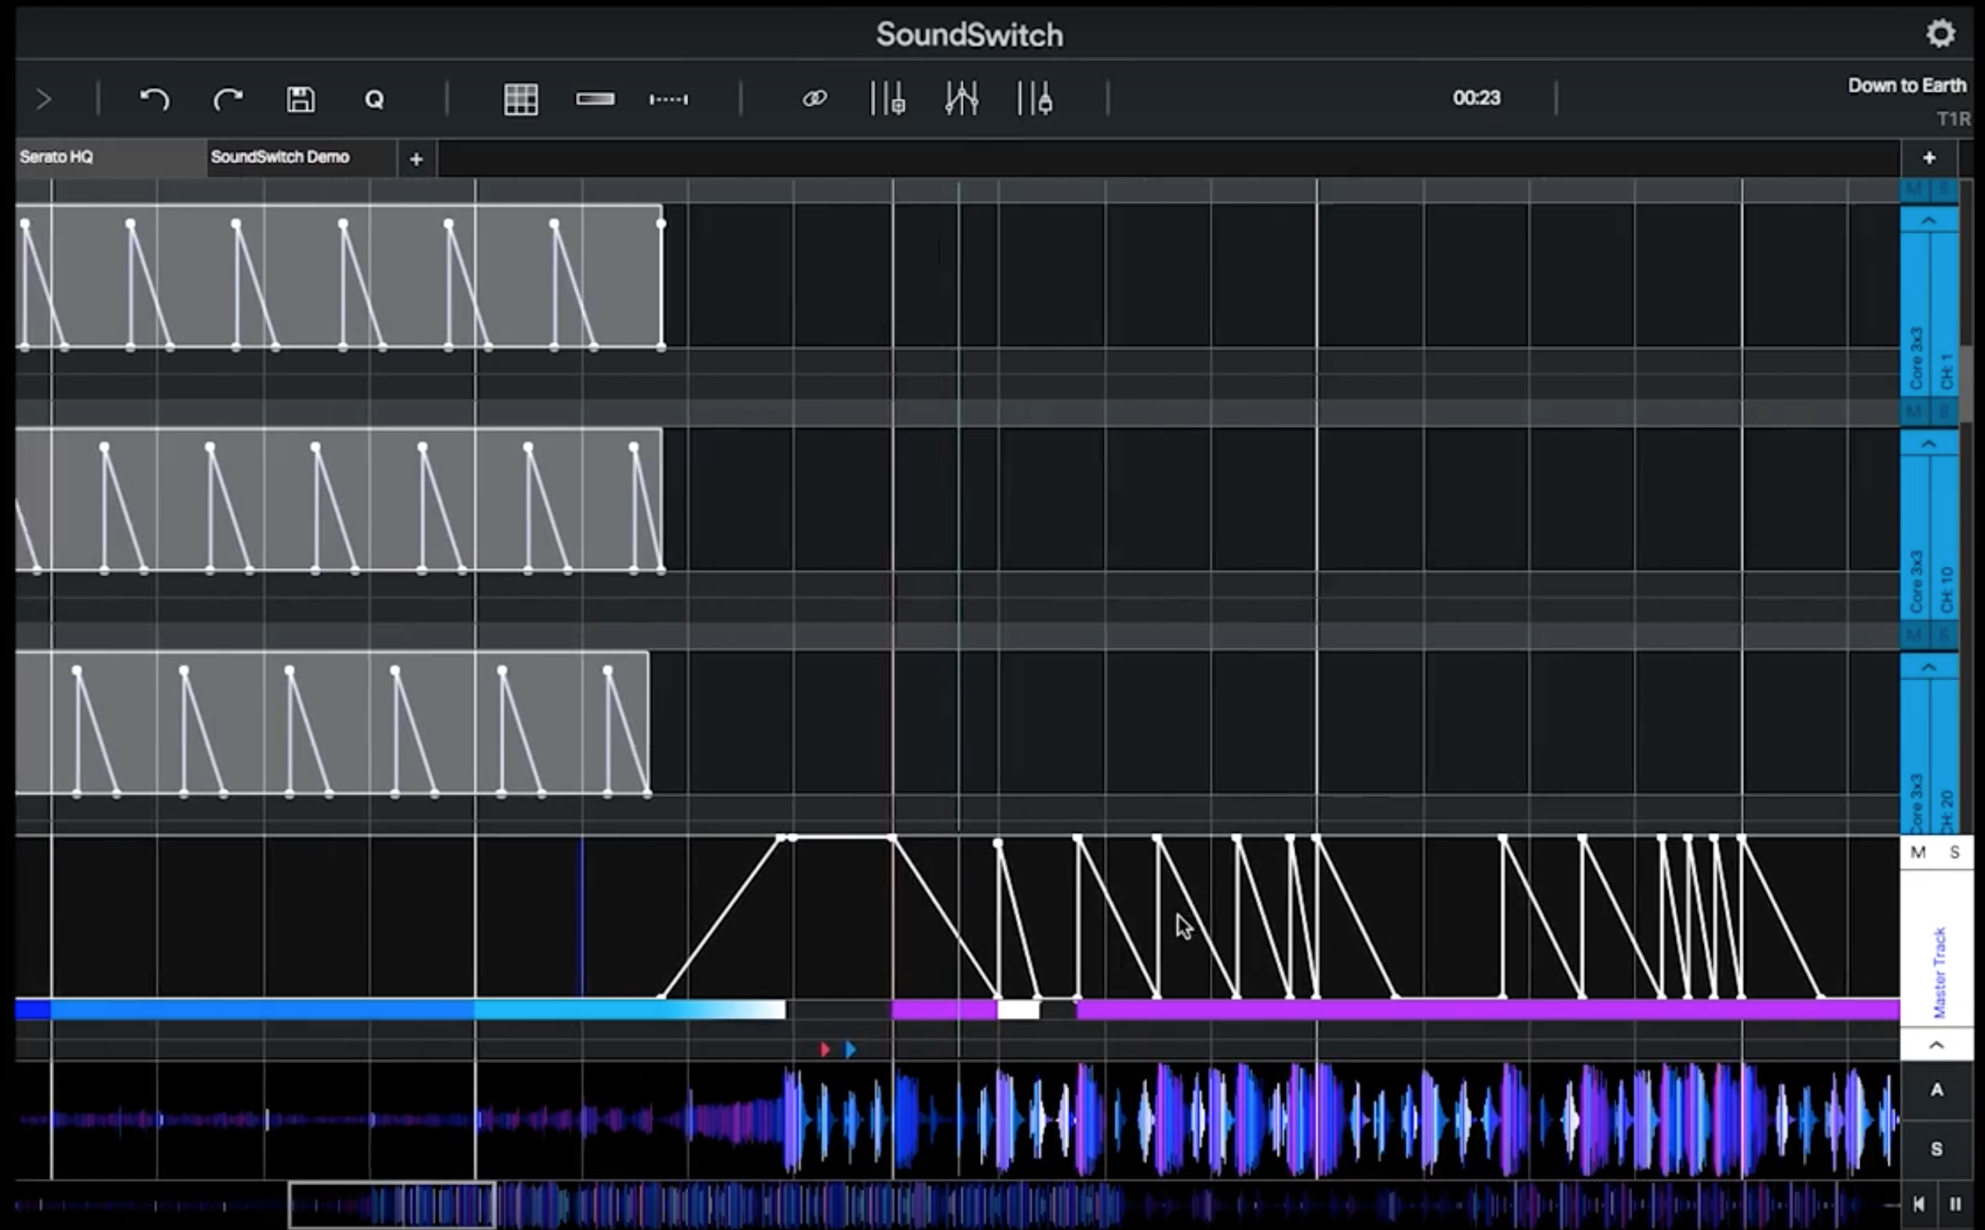Click the redo arrow icon
Screen dimensions: 1985x1230
pyautogui.click(x=228, y=100)
